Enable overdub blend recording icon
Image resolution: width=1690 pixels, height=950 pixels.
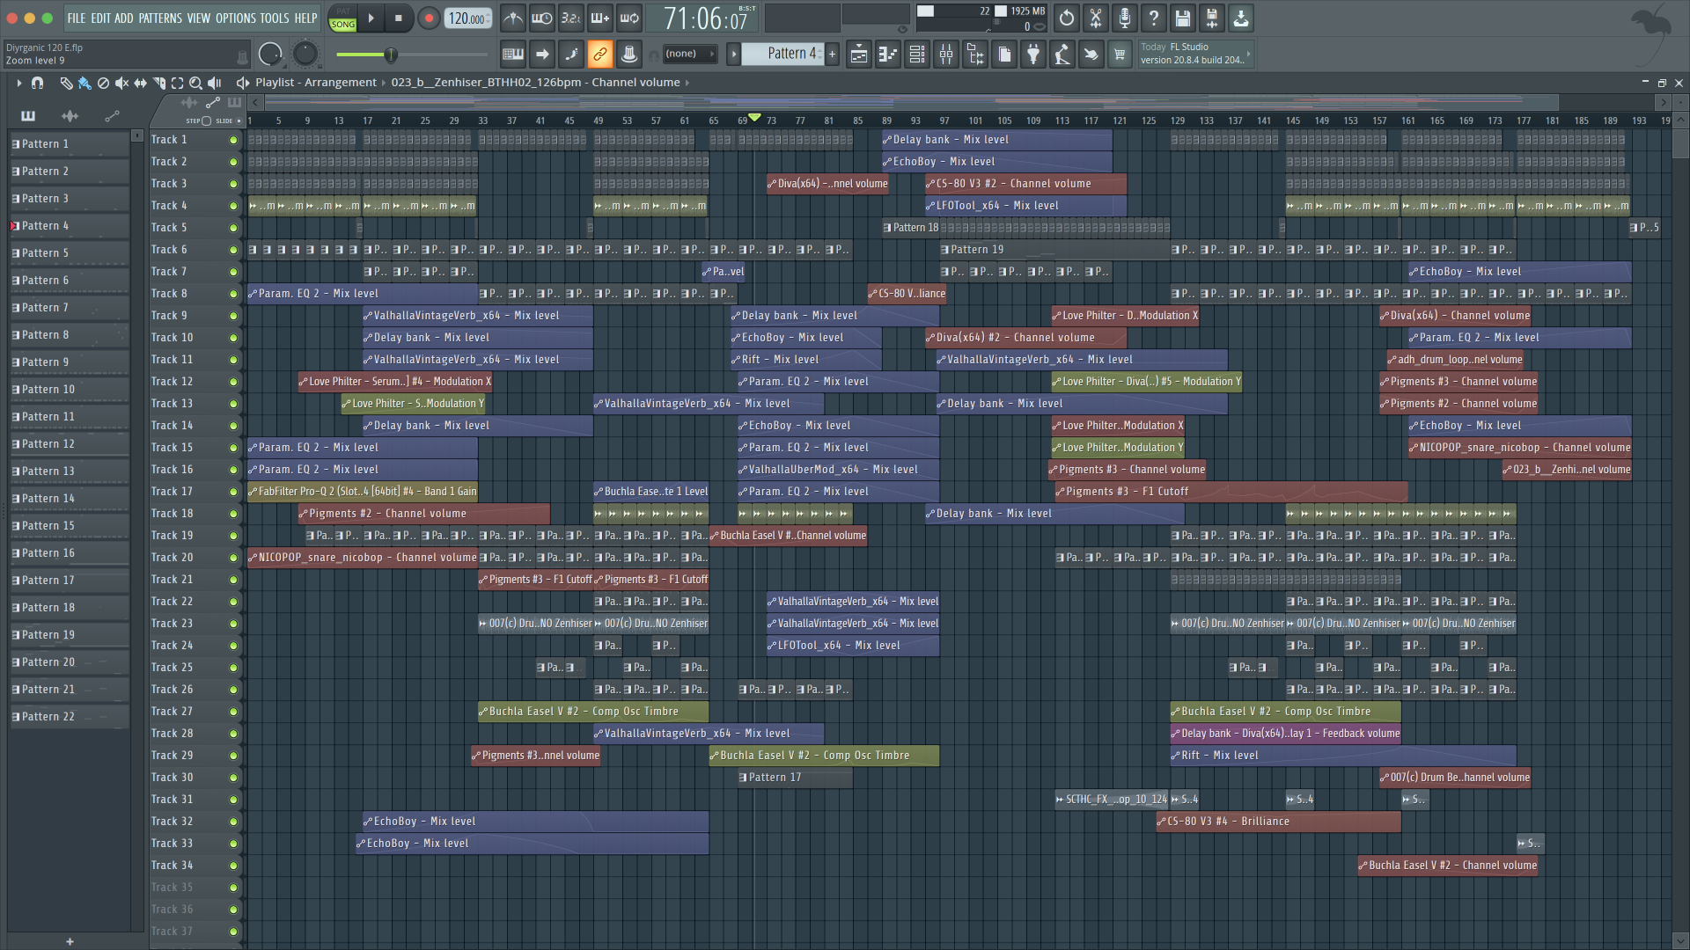[x=600, y=18]
